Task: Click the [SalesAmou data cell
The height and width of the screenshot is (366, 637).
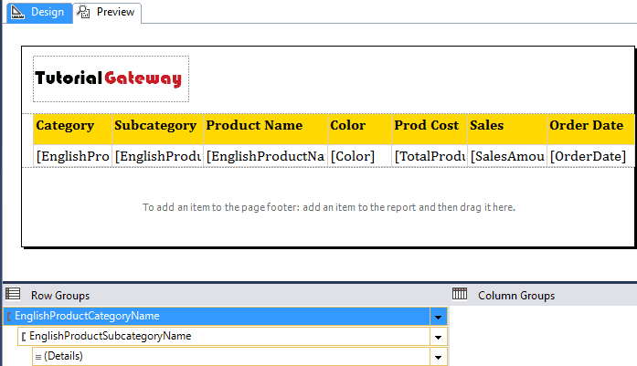Action: (507, 156)
